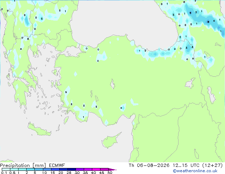Click legend label '10'
The image size is (225, 174).
tap(44, 173)
